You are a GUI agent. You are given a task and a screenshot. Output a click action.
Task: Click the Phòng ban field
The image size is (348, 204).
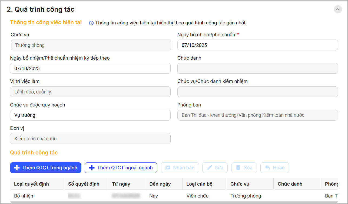pyautogui.click(x=257, y=115)
